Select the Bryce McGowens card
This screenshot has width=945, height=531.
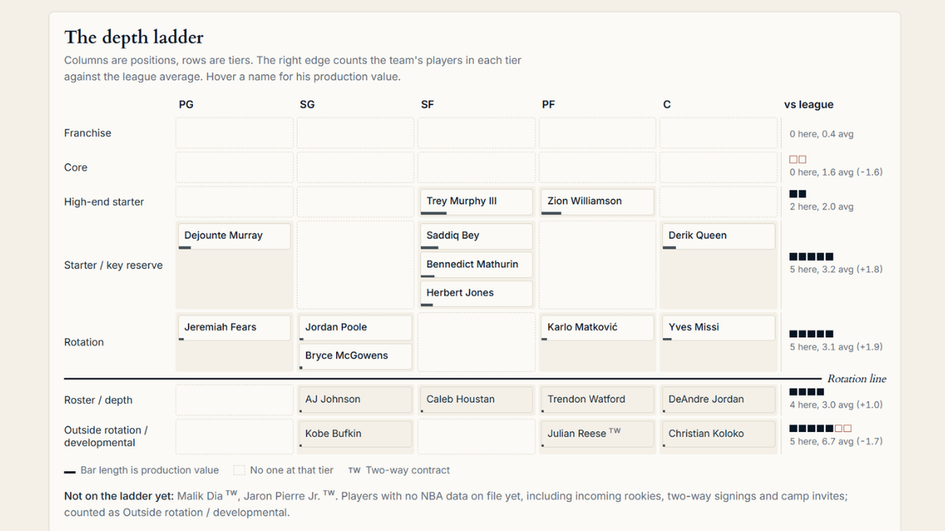[354, 356]
